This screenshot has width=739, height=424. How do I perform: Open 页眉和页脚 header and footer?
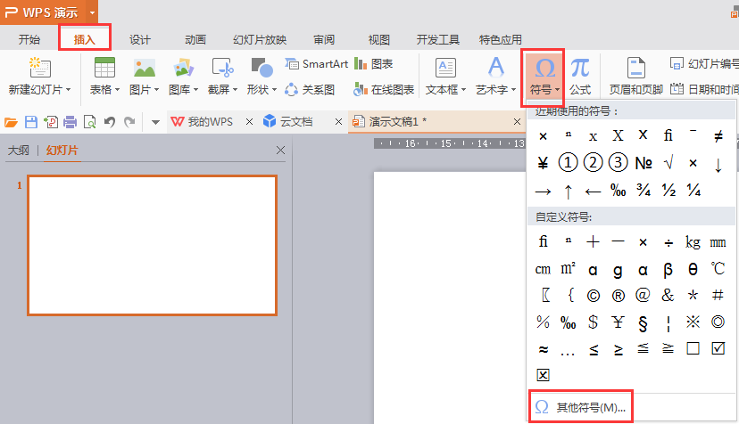point(635,75)
